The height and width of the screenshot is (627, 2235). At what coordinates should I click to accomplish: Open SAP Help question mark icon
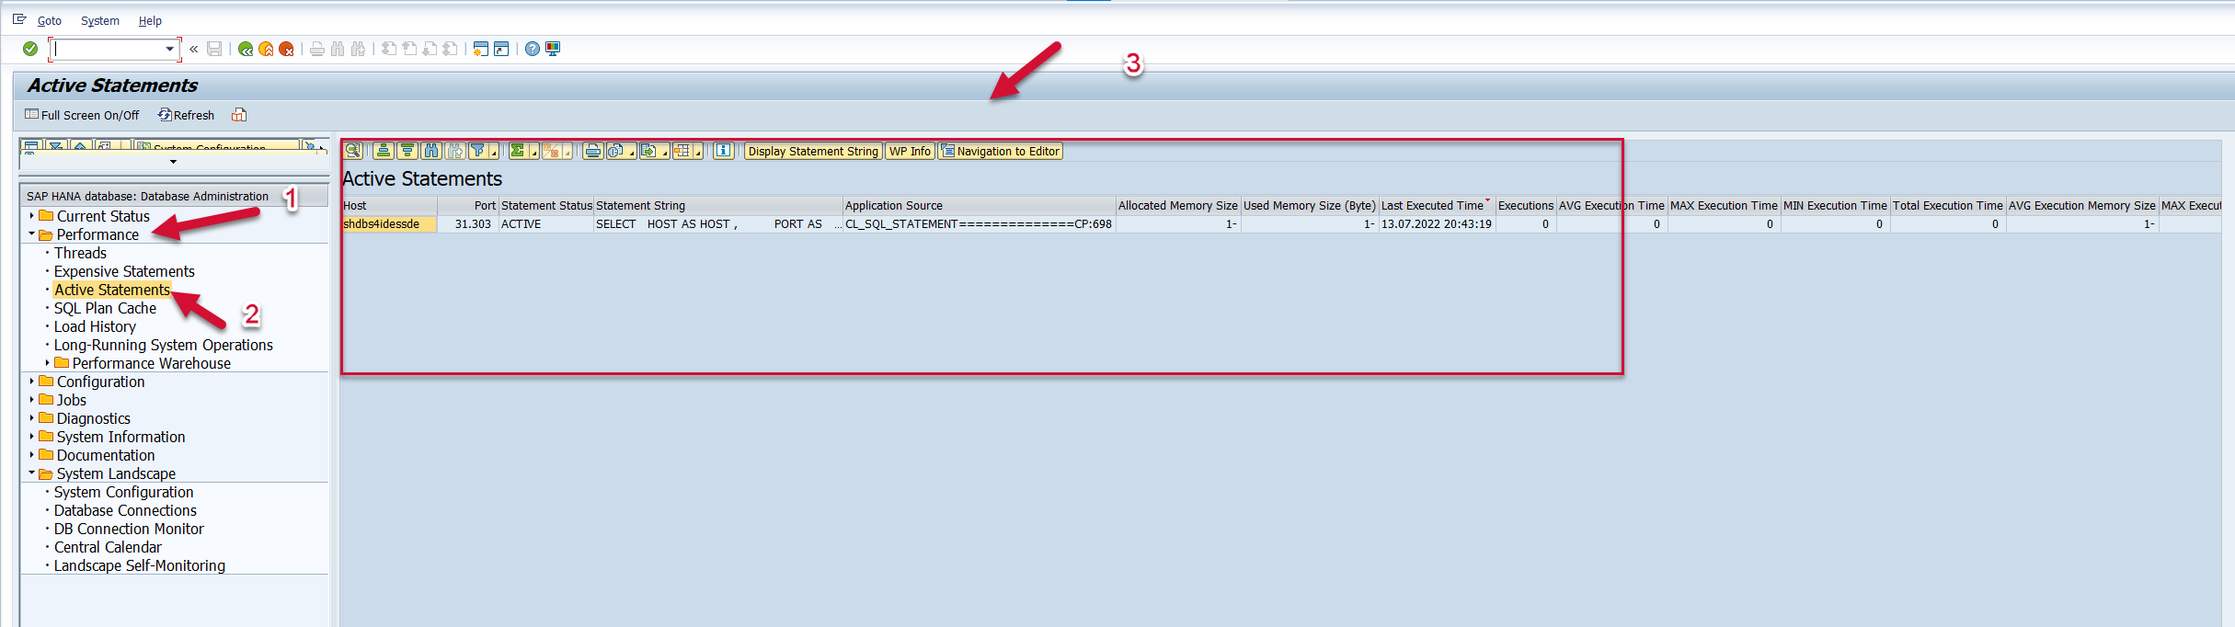pos(533,49)
